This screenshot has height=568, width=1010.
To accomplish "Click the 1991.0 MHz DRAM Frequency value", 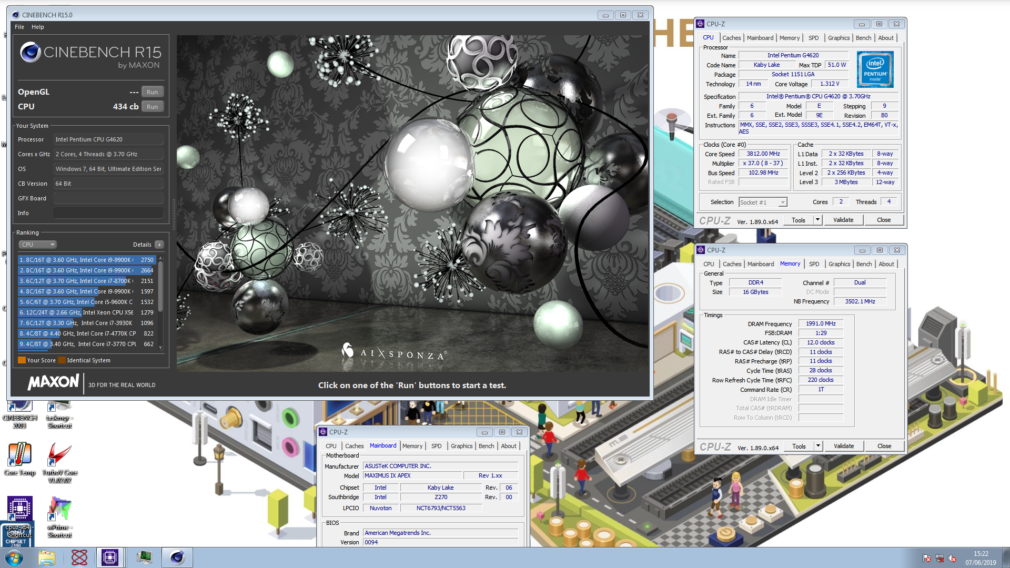I will pyautogui.click(x=821, y=323).
